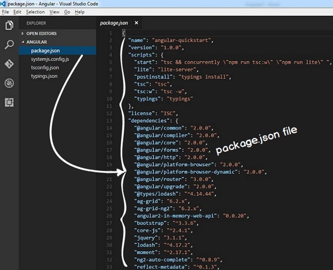Open the View menu

[x=55, y=12]
